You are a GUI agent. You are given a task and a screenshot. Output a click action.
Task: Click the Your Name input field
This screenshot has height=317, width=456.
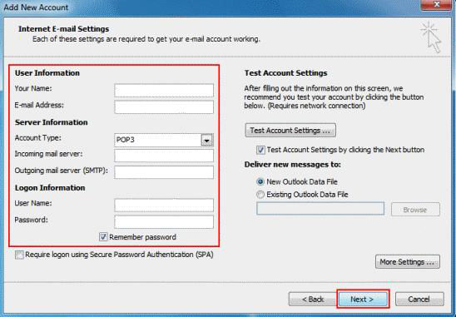click(164, 90)
